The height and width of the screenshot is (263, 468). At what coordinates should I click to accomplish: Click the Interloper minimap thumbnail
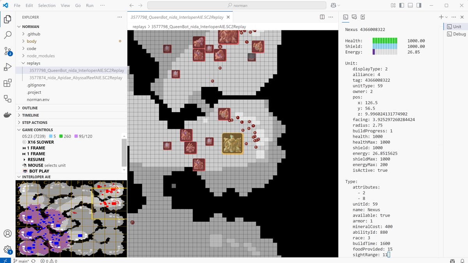[x=71, y=218]
